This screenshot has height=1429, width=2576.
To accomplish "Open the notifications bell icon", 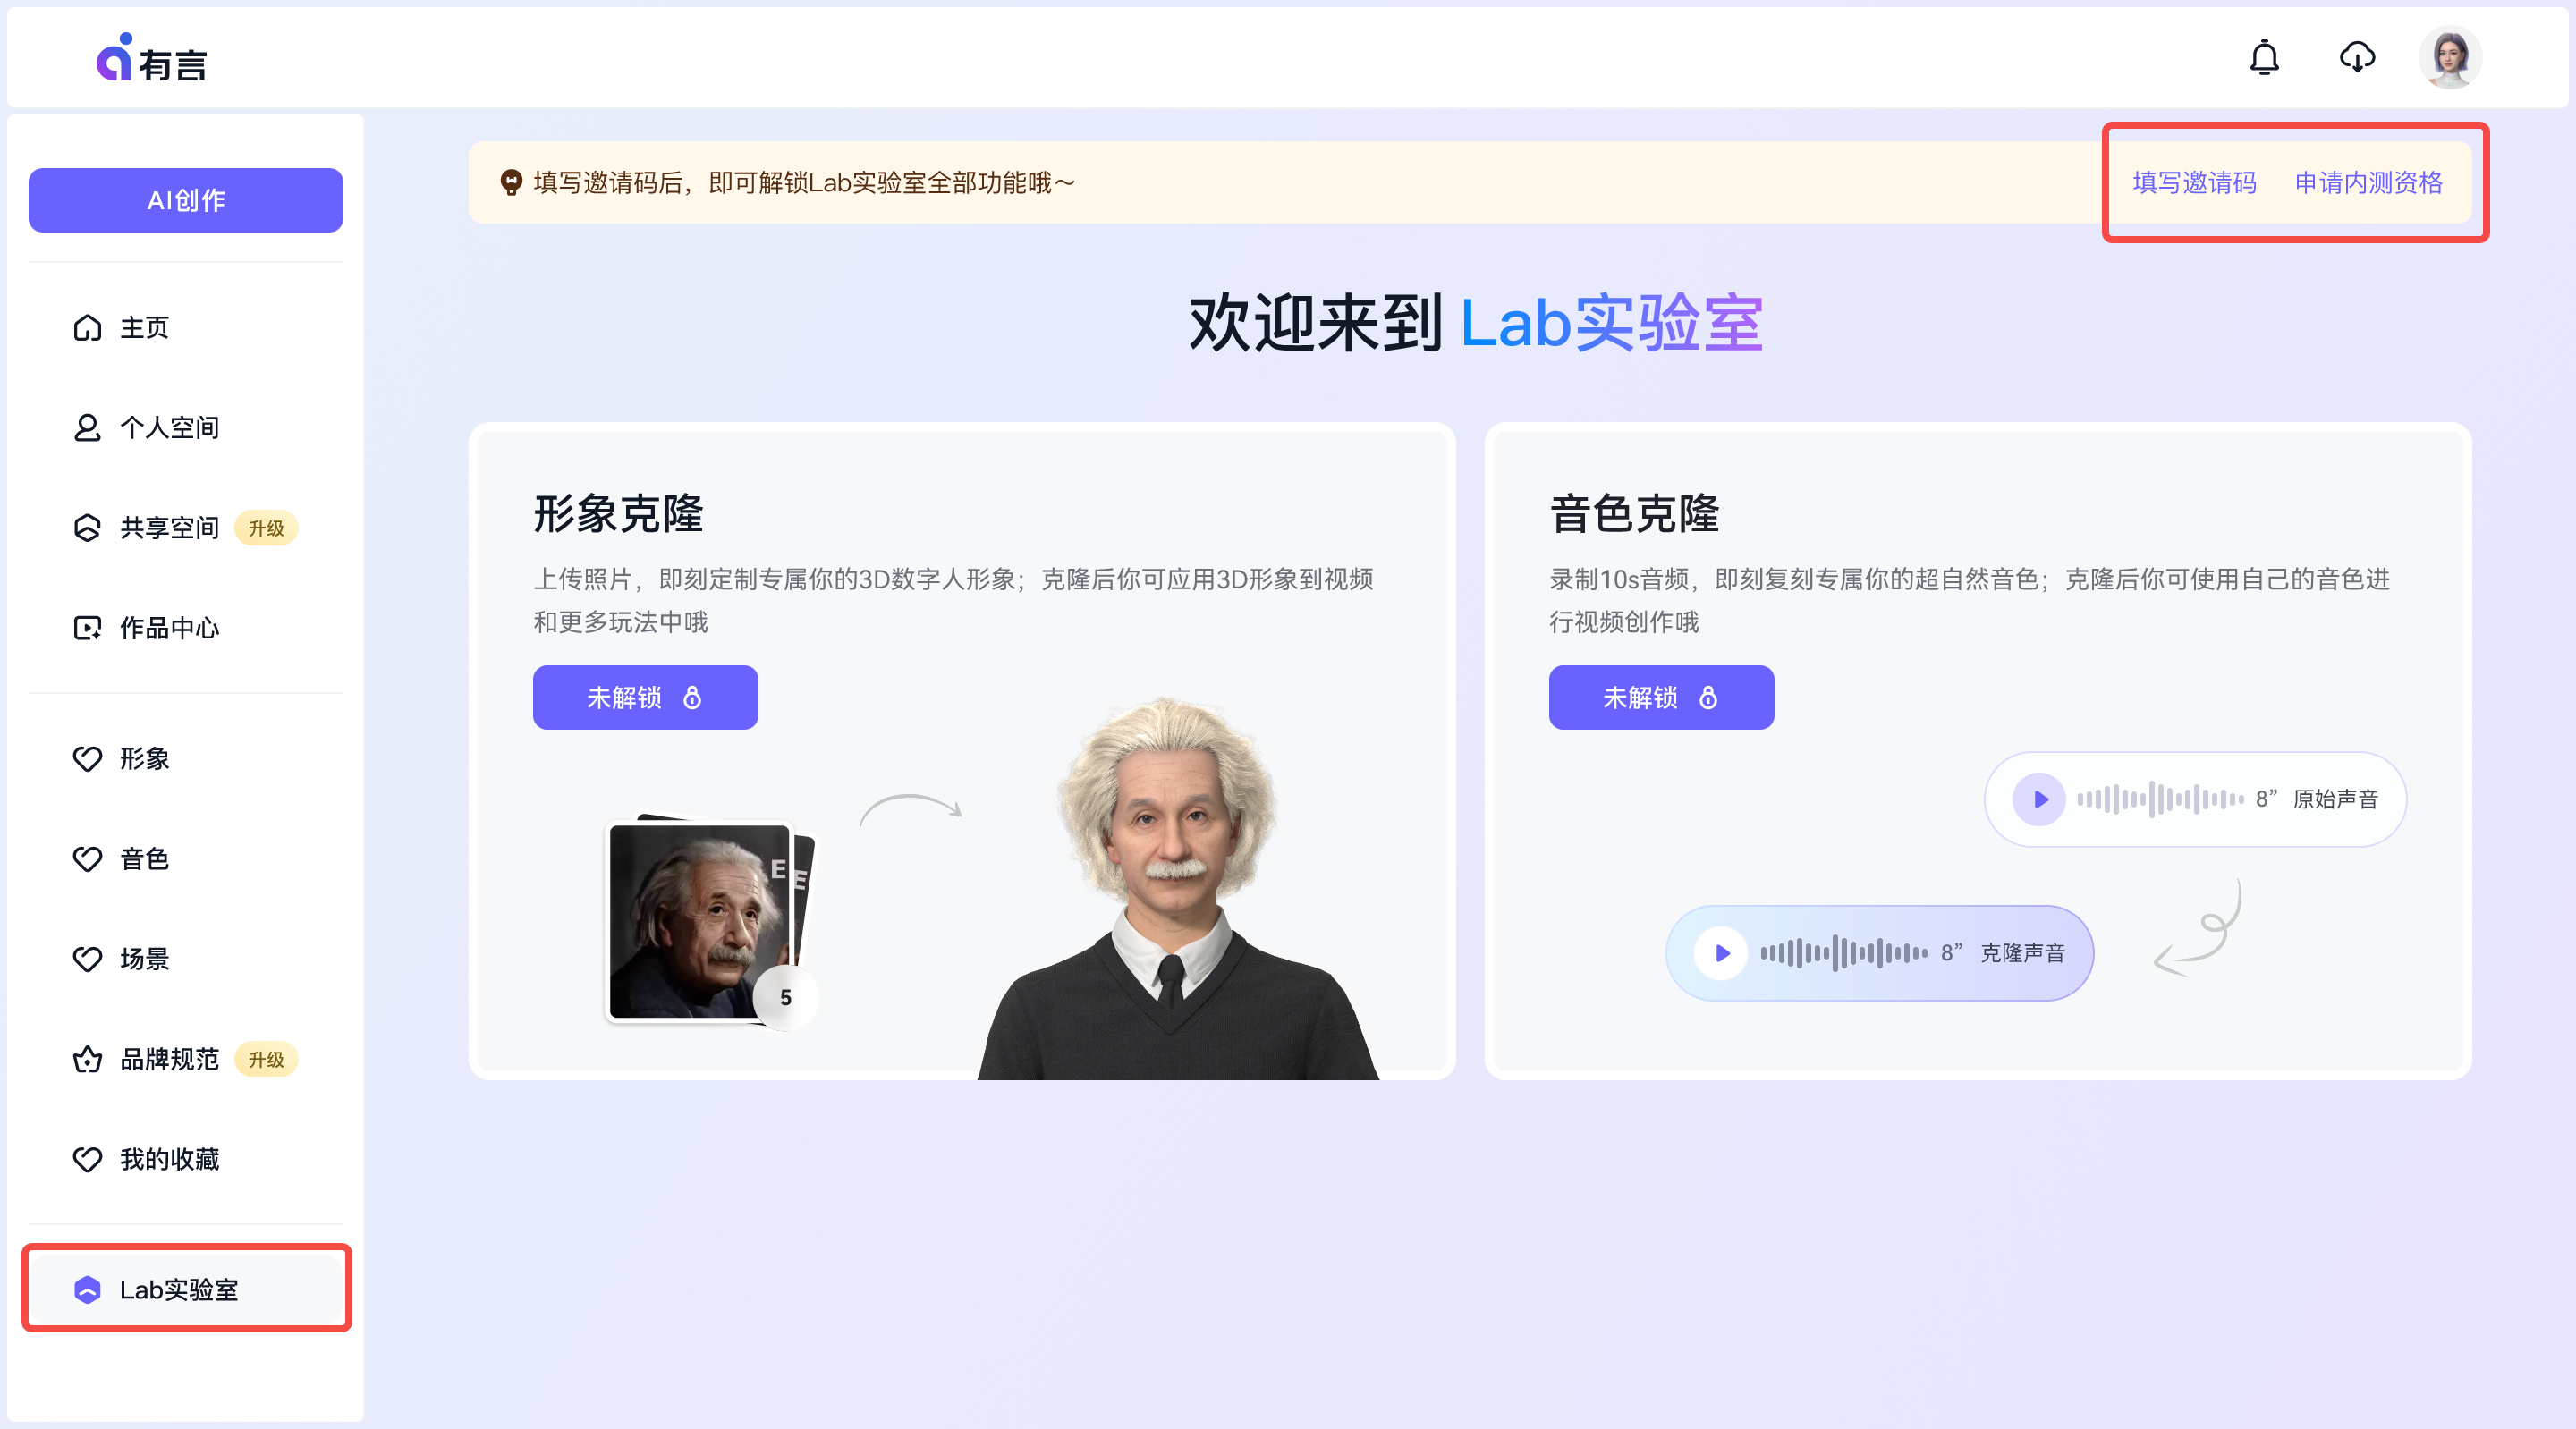I will [x=2264, y=58].
